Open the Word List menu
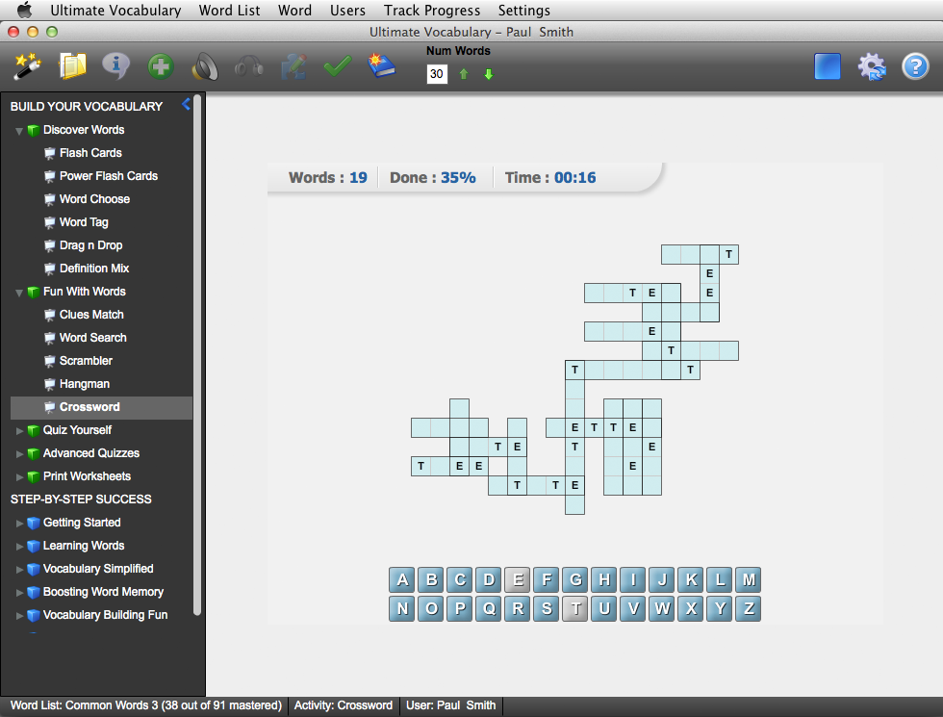943x717 pixels. 229,11
